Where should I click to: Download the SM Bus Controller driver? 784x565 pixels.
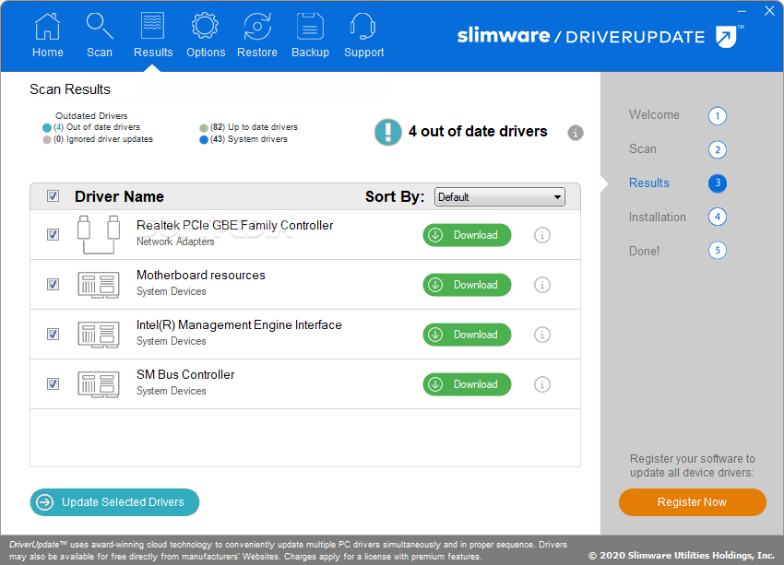click(467, 384)
